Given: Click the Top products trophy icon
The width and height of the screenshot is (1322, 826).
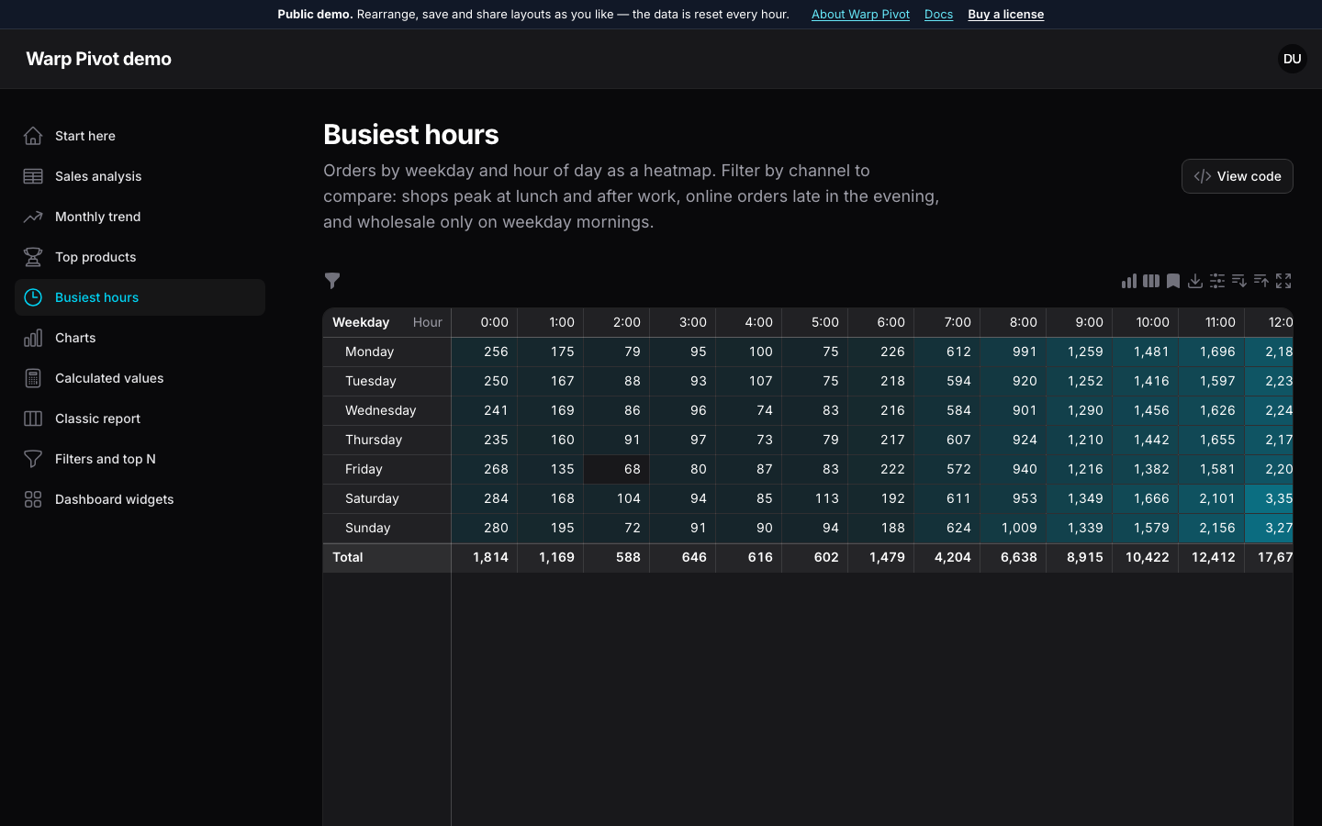Looking at the screenshot, I should pos(33,257).
